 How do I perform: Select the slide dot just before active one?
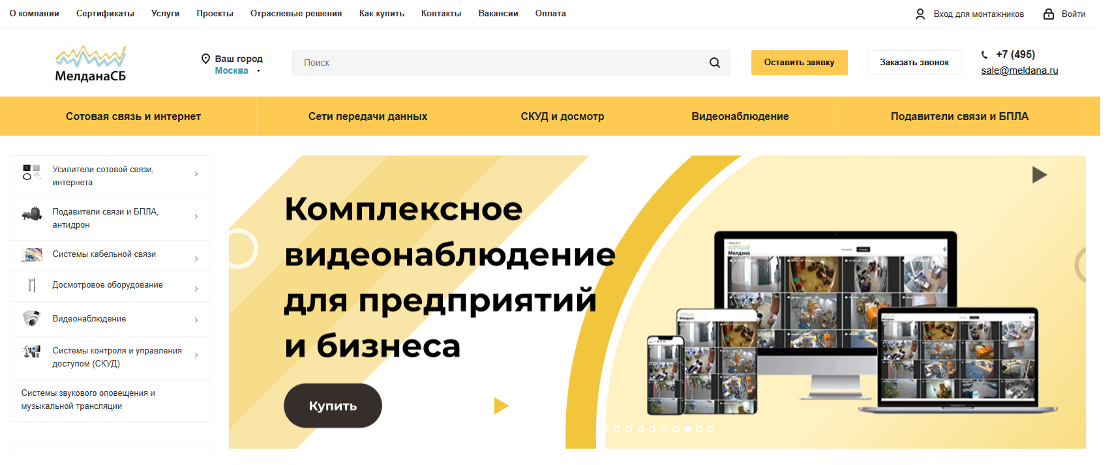tap(676, 429)
